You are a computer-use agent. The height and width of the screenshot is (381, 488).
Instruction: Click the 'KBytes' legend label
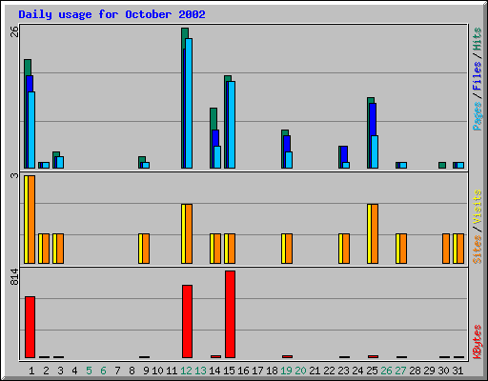point(478,342)
